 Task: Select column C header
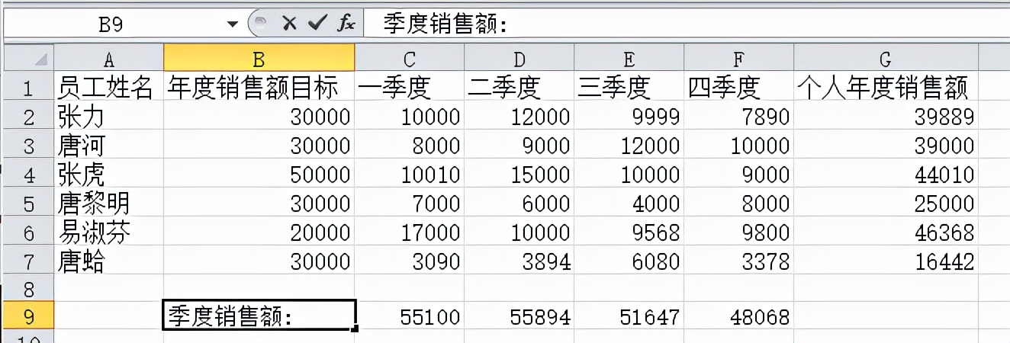pyautogui.click(x=409, y=59)
